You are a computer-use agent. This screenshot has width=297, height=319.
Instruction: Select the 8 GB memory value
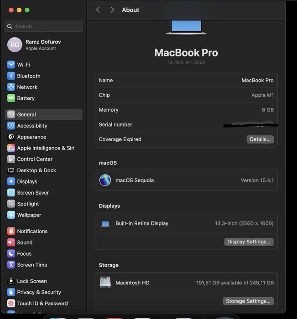[x=268, y=110]
